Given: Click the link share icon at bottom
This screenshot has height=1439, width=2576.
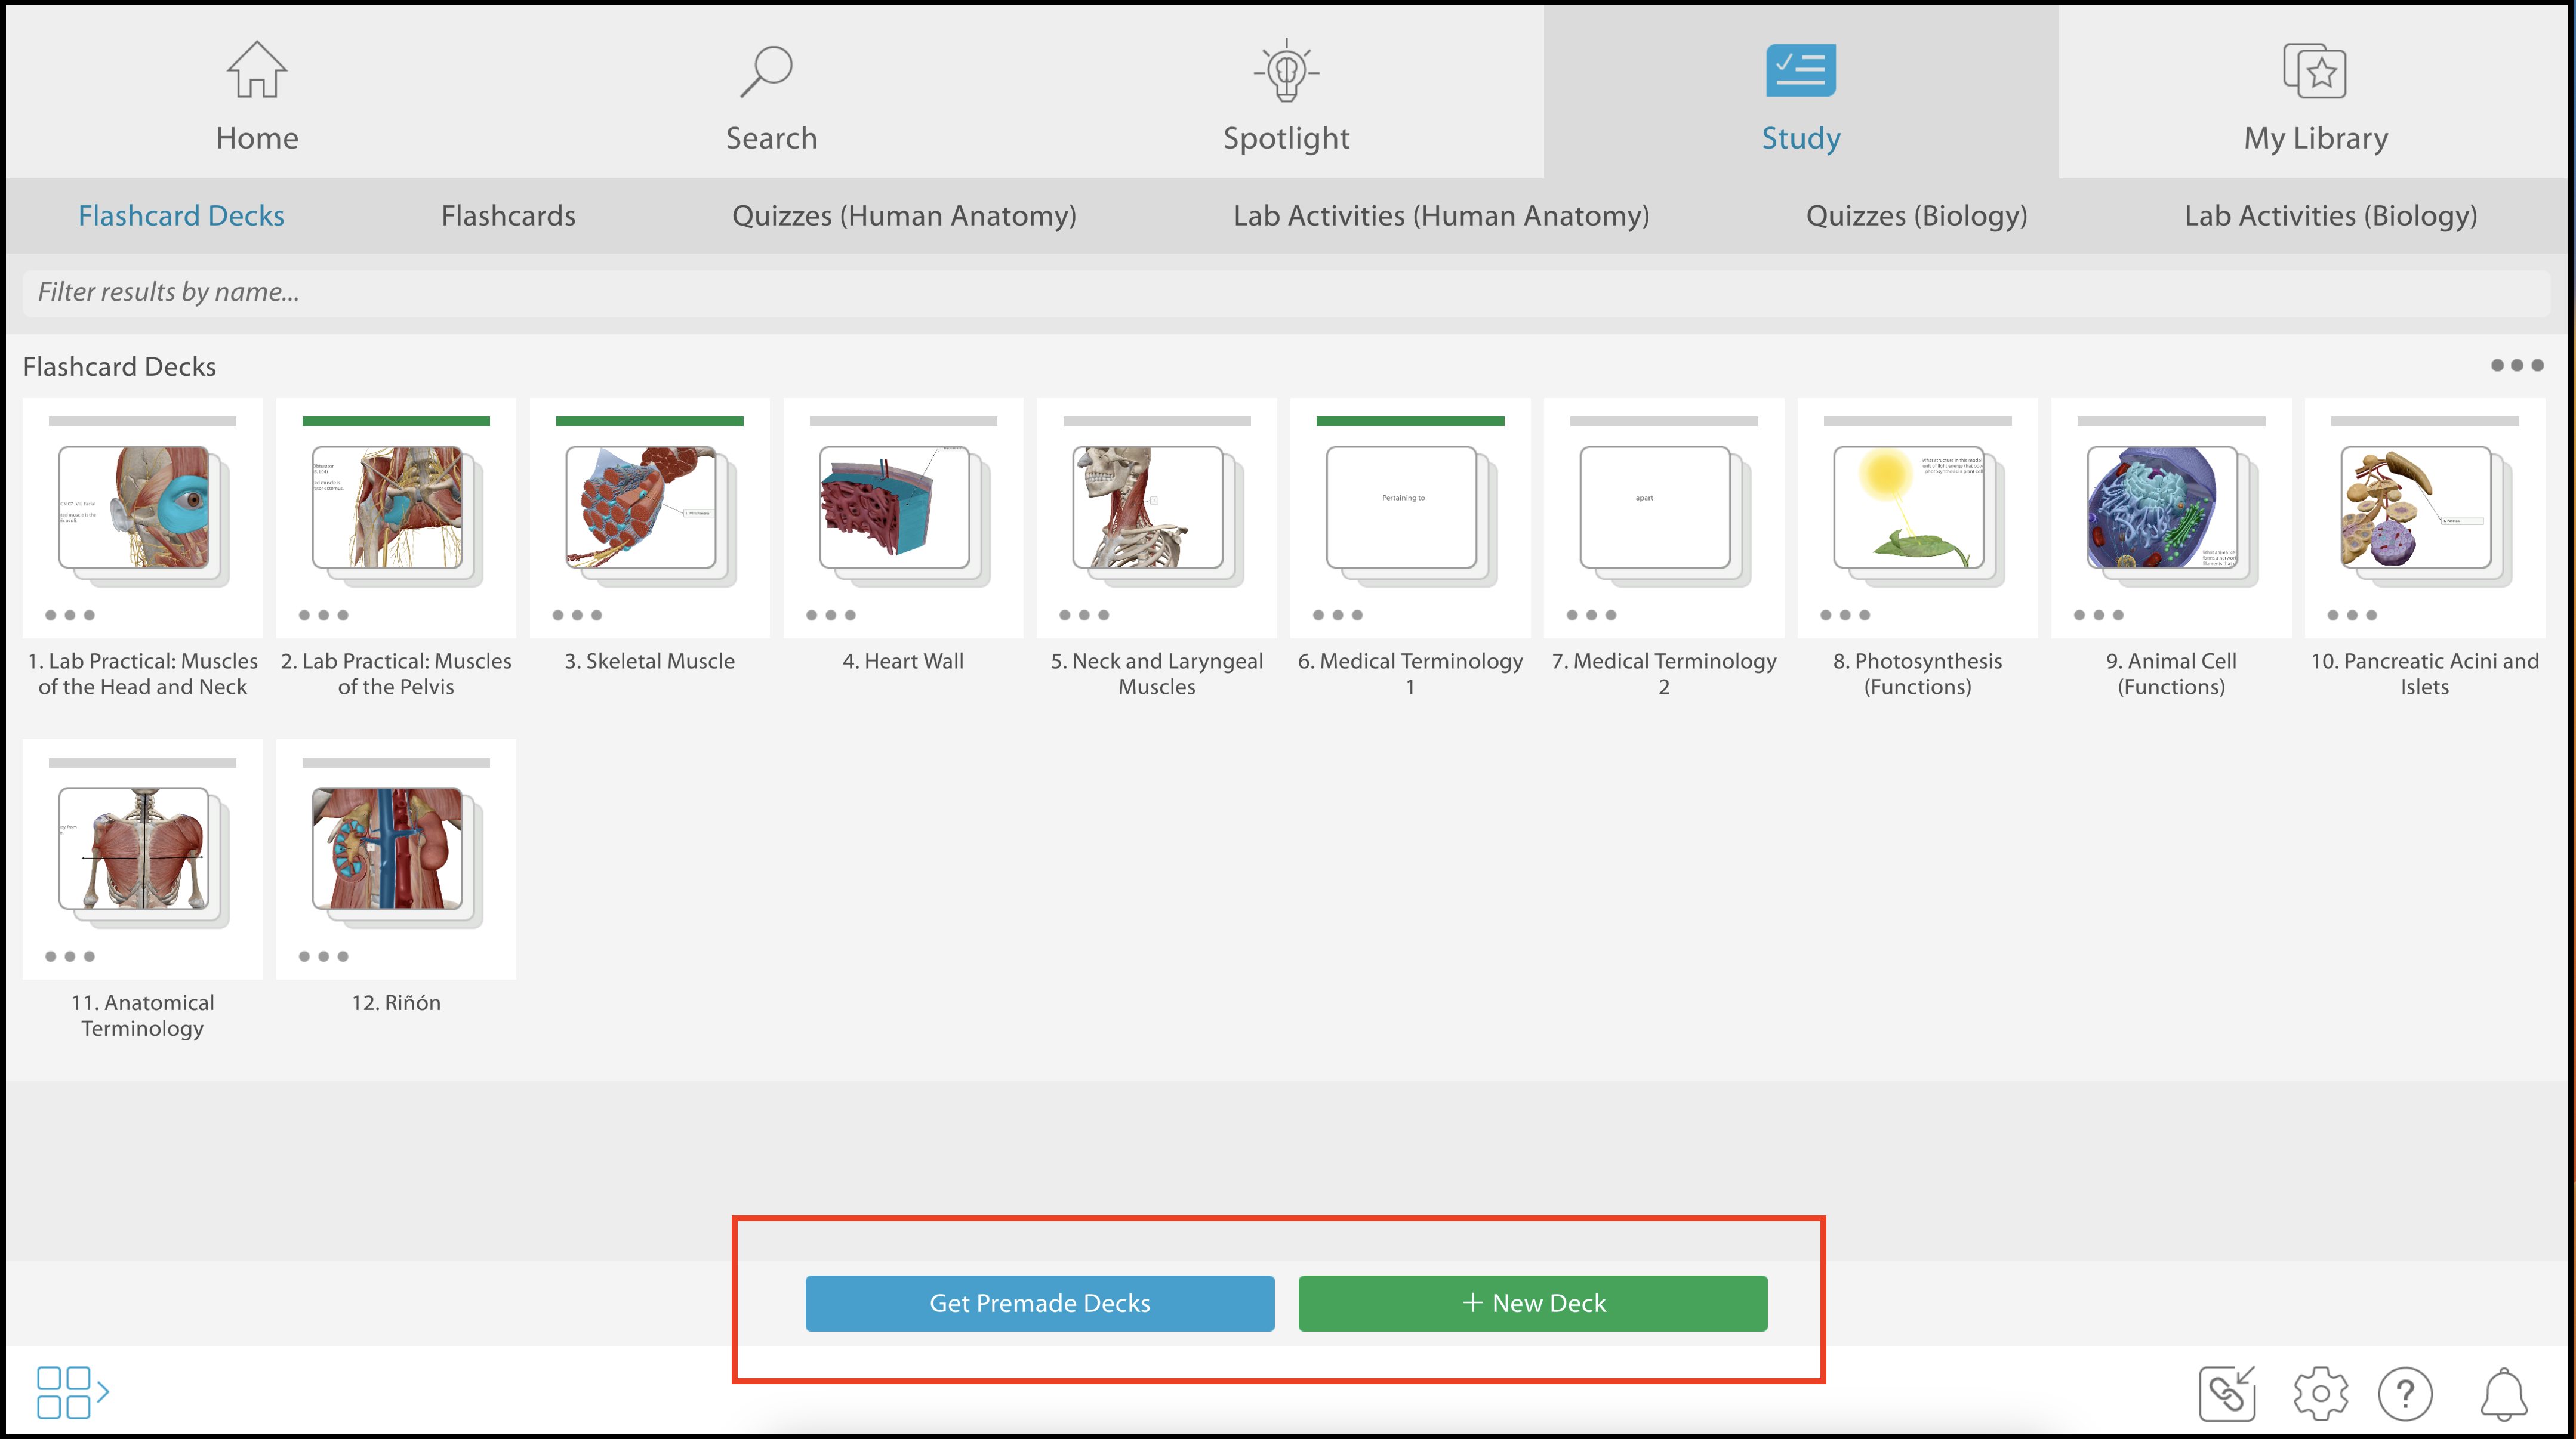Looking at the screenshot, I should [2227, 1393].
